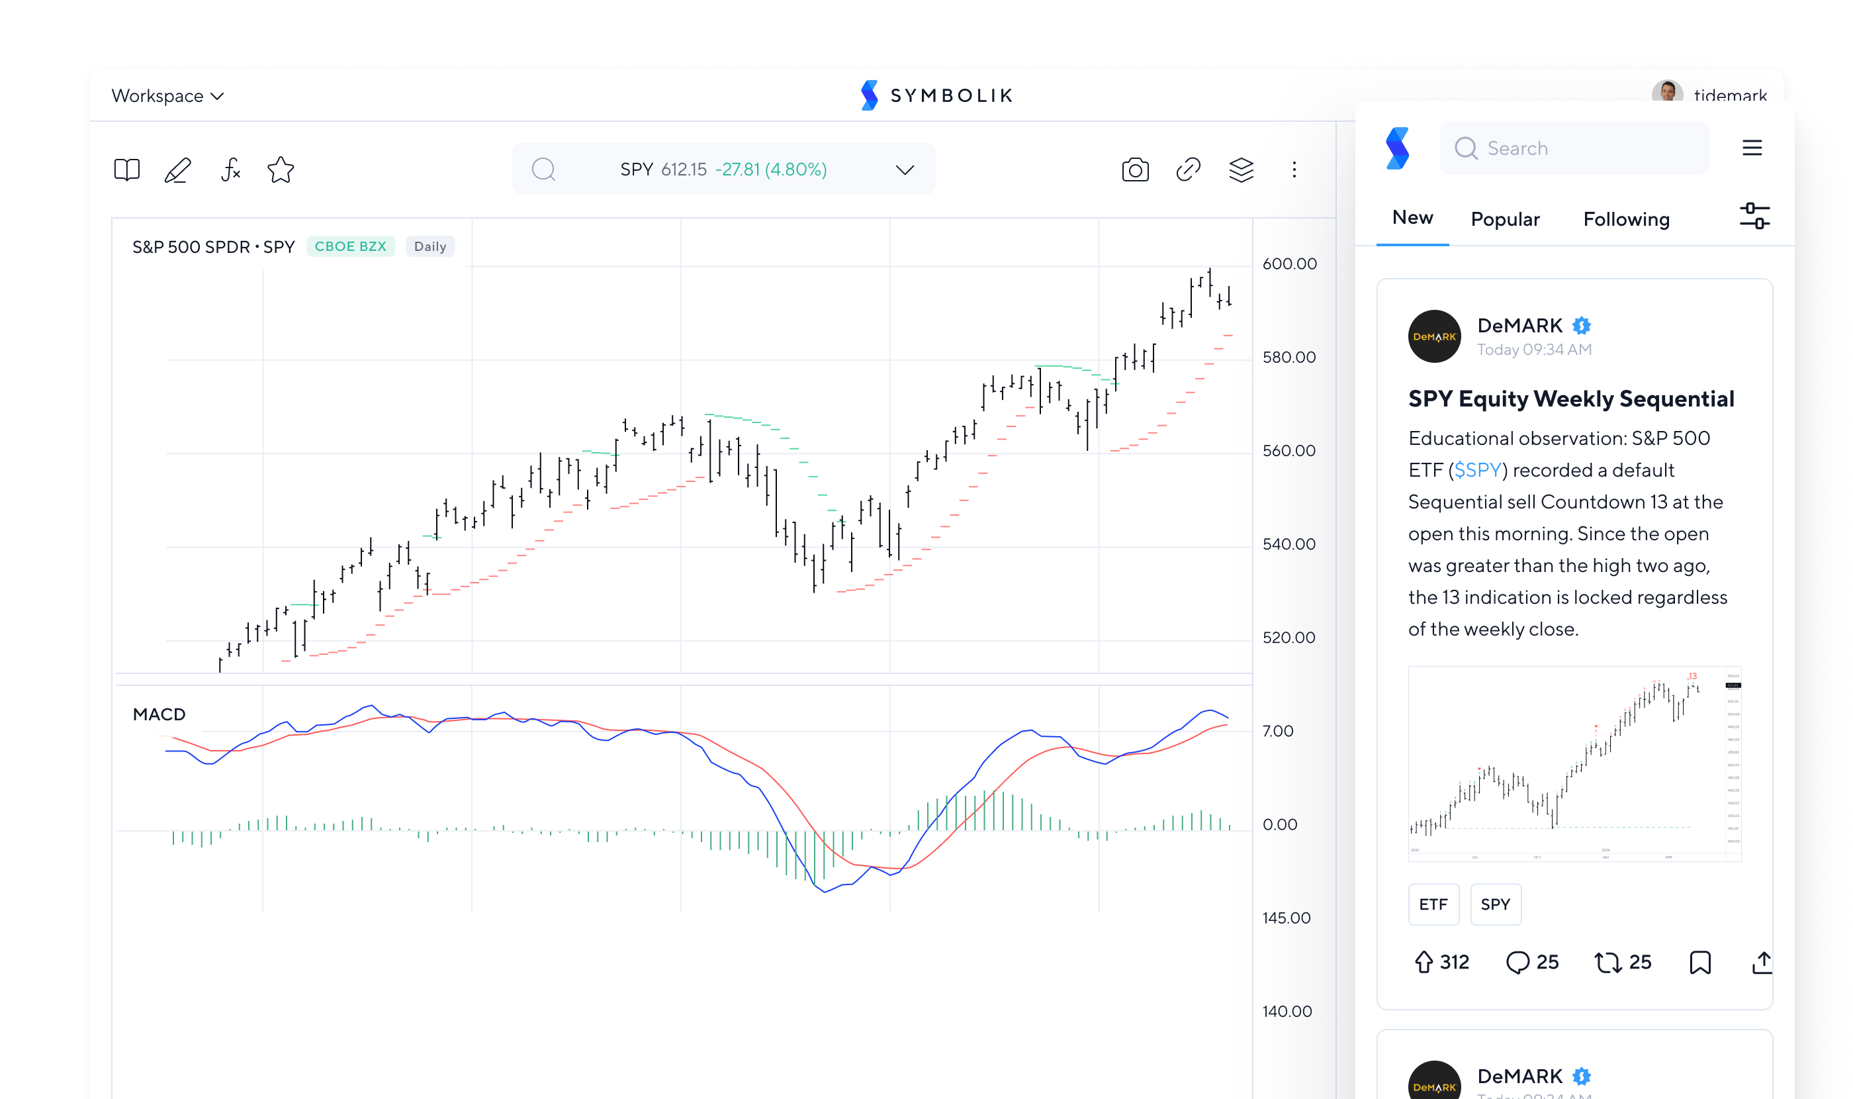This screenshot has height=1099, width=1853.
Task: Focus the feed Search input field
Action: [1574, 148]
